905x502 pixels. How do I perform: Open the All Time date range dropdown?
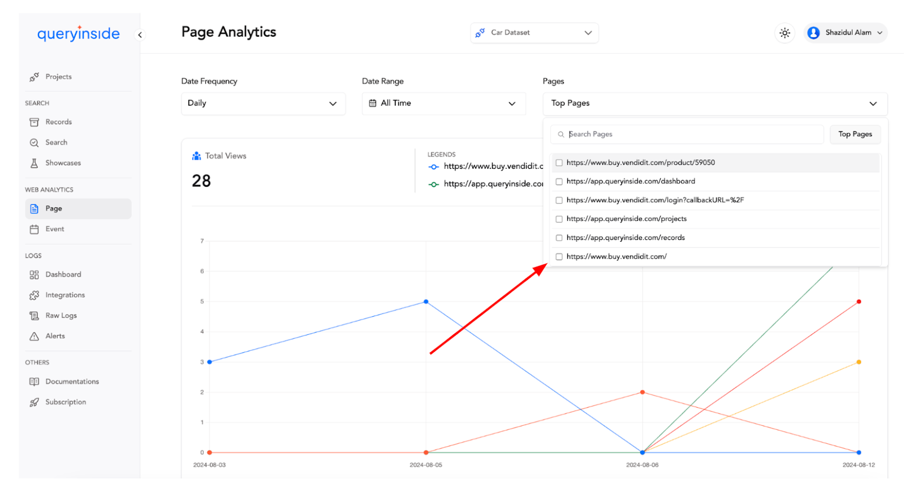point(444,104)
